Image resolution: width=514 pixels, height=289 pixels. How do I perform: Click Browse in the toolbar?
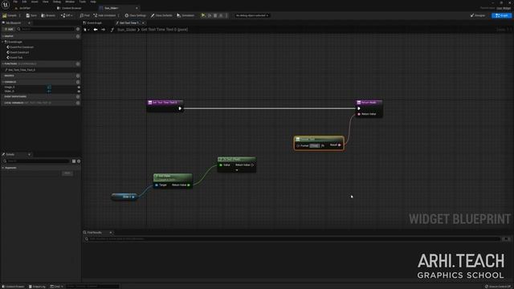pos(48,15)
